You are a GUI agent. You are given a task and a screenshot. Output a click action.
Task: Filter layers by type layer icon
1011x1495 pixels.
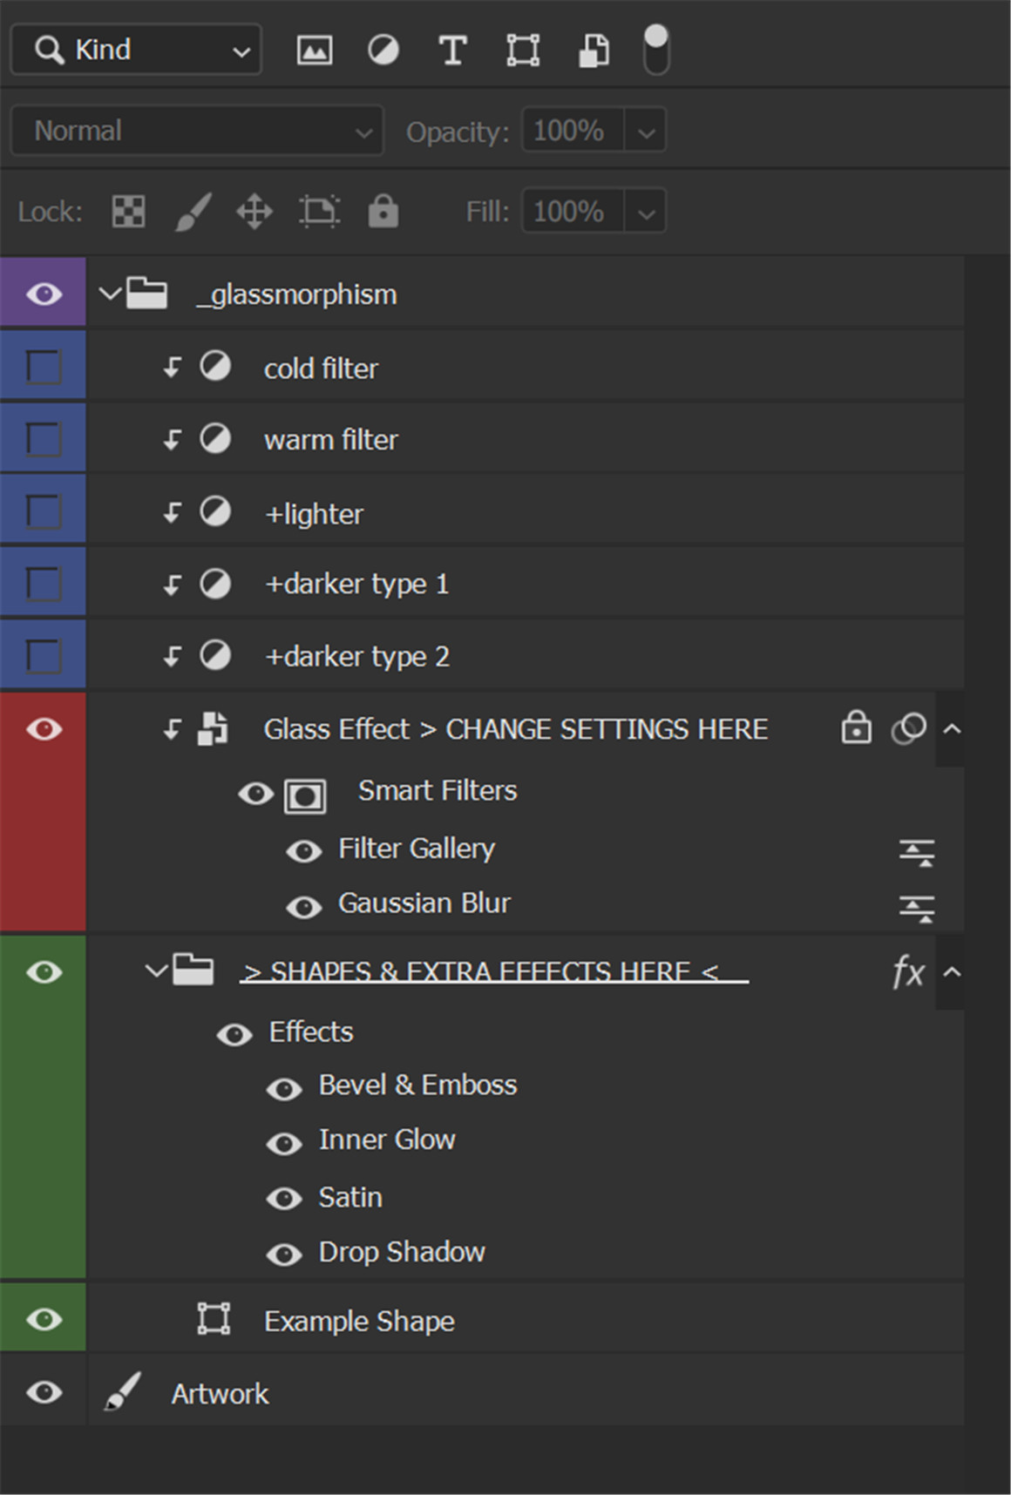[x=452, y=51]
